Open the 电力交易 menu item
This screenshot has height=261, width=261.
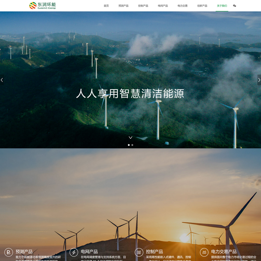182,6
